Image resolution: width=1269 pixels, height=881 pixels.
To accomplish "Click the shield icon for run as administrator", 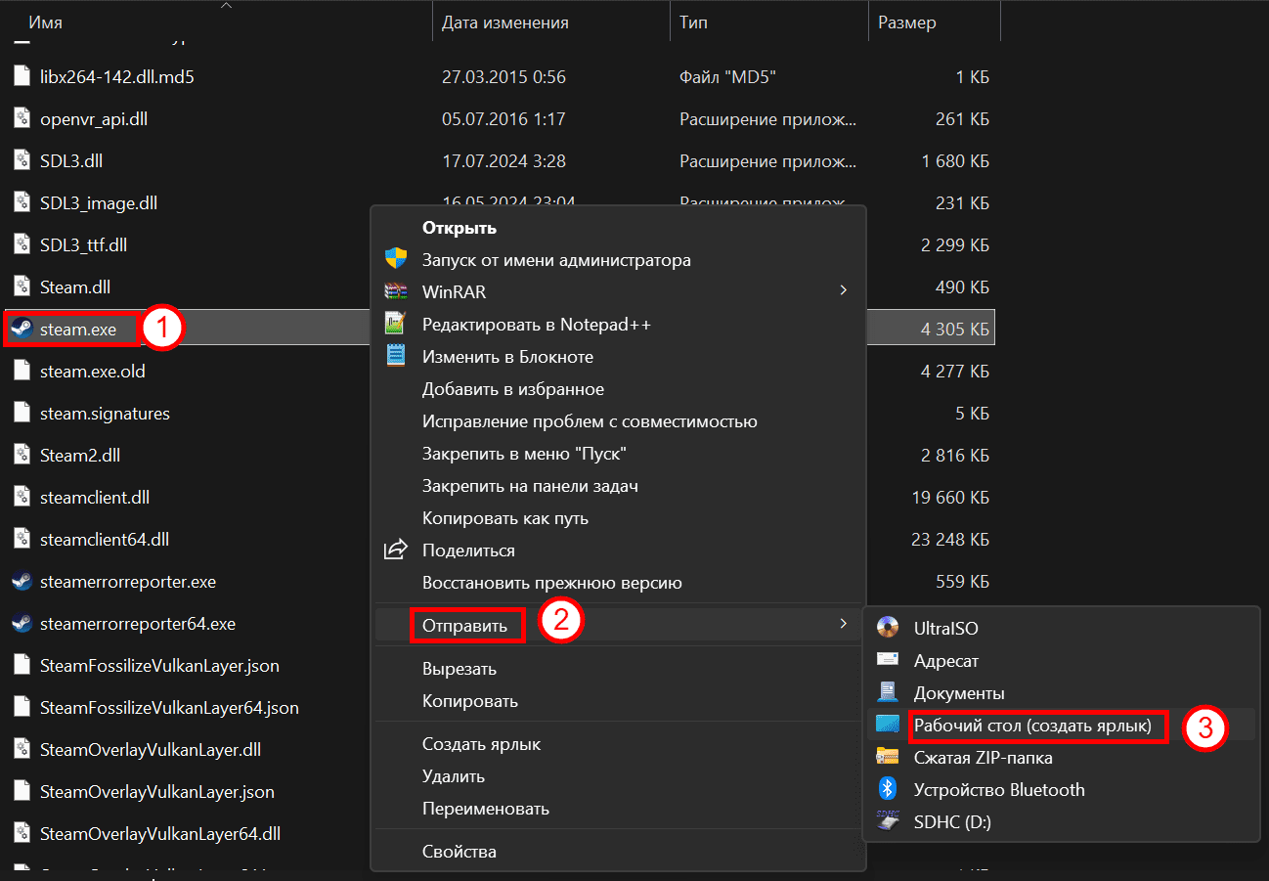I will tap(395, 259).
